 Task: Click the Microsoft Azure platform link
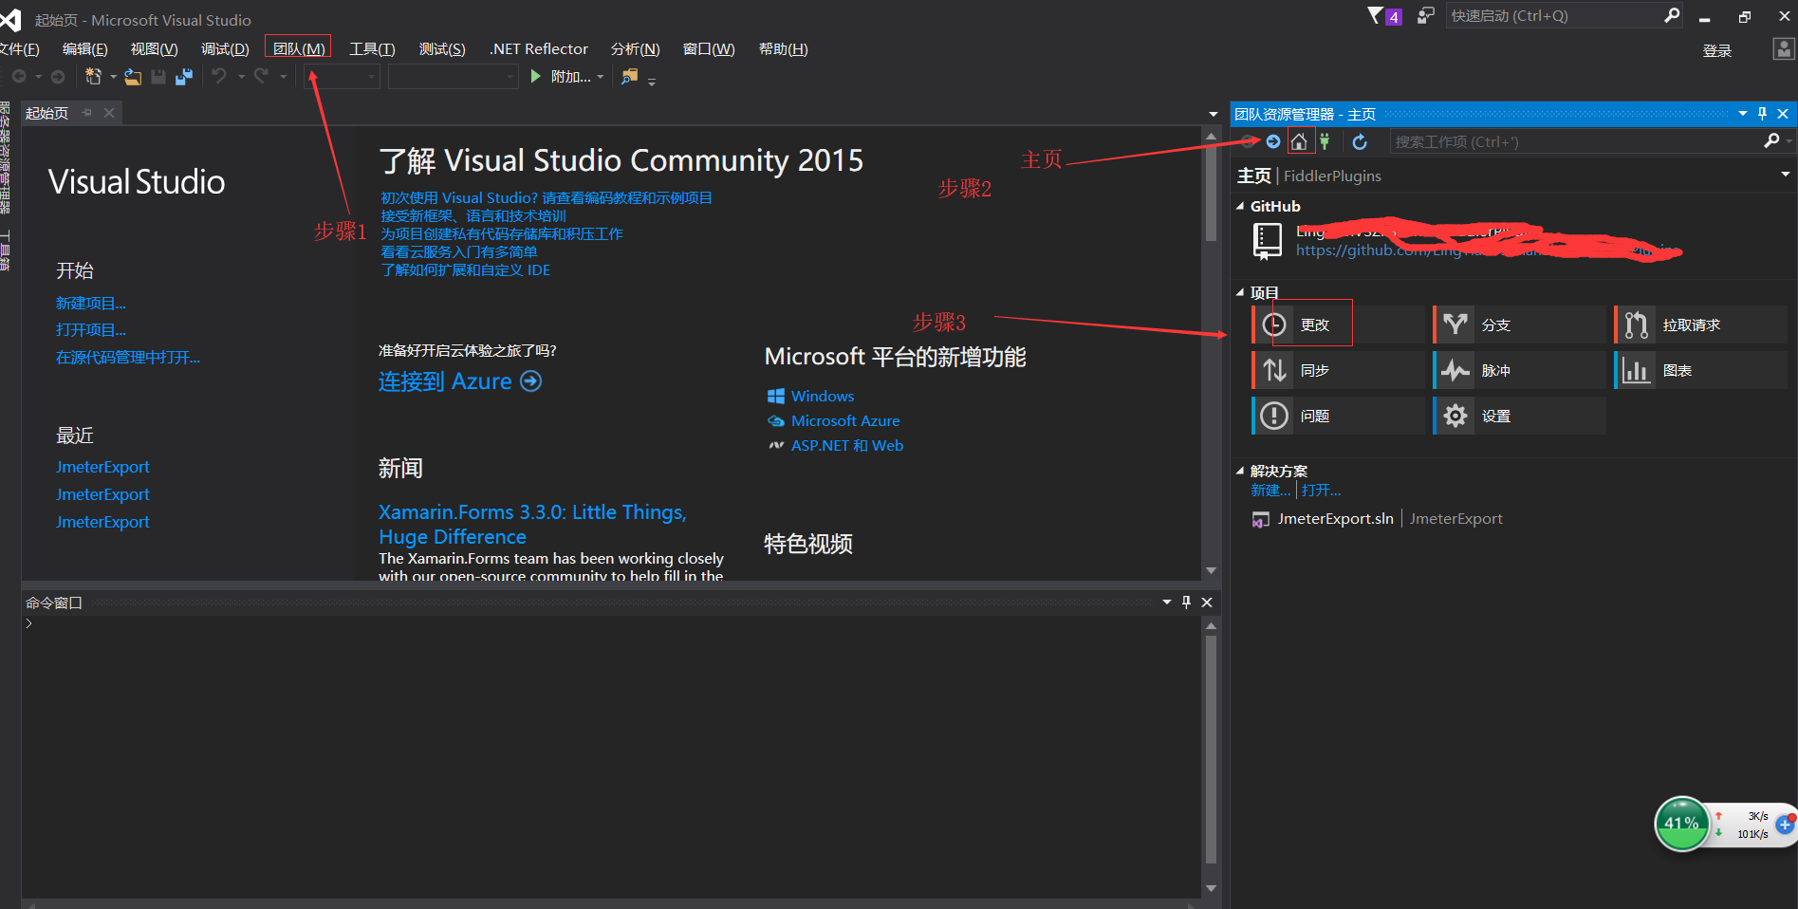click(x=845, y=420)
